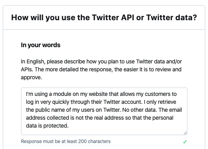Click the word "approve." in the instructions
This screenshot has height=149, width=208.
(x=31, y=78)
